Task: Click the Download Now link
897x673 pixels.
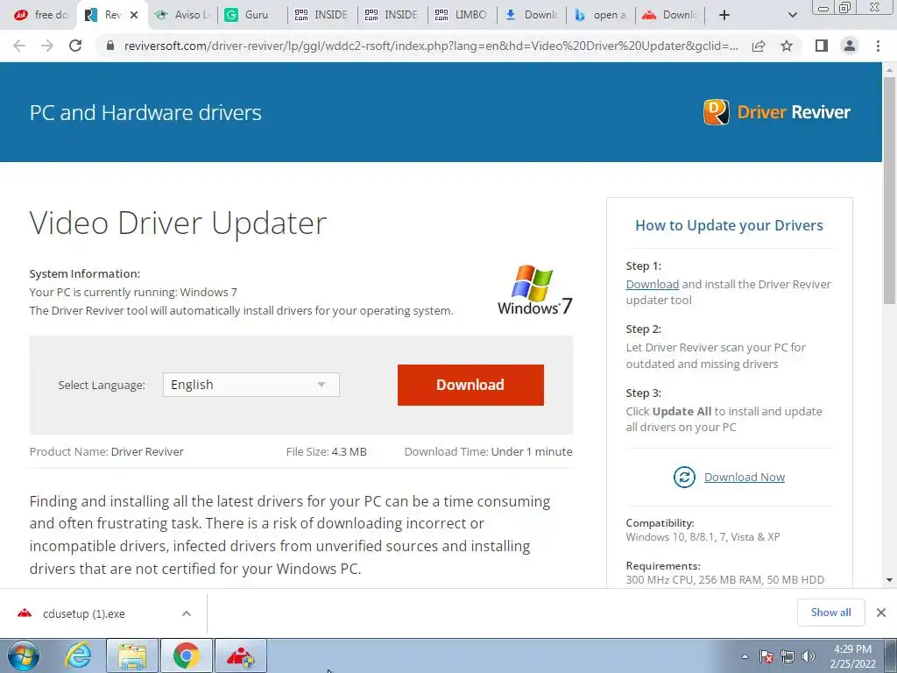Action: point(745,478)
